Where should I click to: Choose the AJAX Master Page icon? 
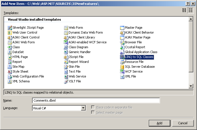click(x=122, y=37)
